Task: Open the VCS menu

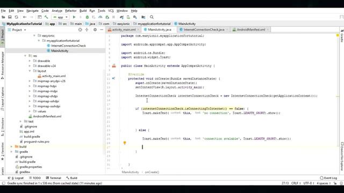Action: (111, 11)
